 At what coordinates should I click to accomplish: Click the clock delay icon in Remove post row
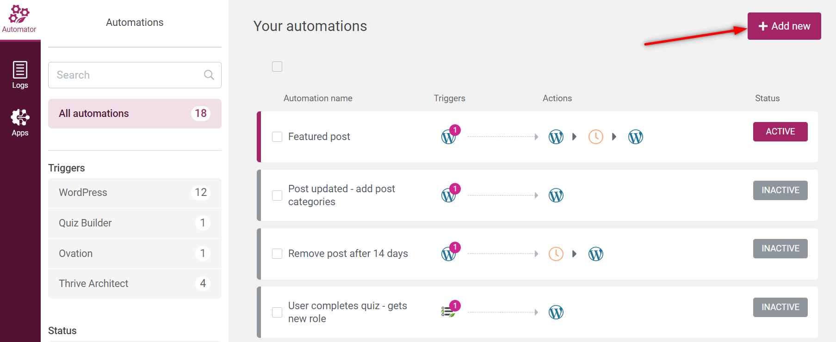556,254
